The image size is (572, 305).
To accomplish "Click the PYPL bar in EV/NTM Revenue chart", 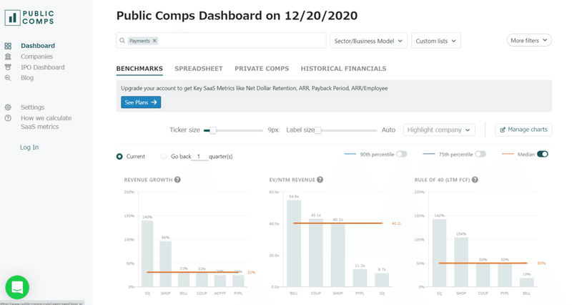I will coord(360,278).
